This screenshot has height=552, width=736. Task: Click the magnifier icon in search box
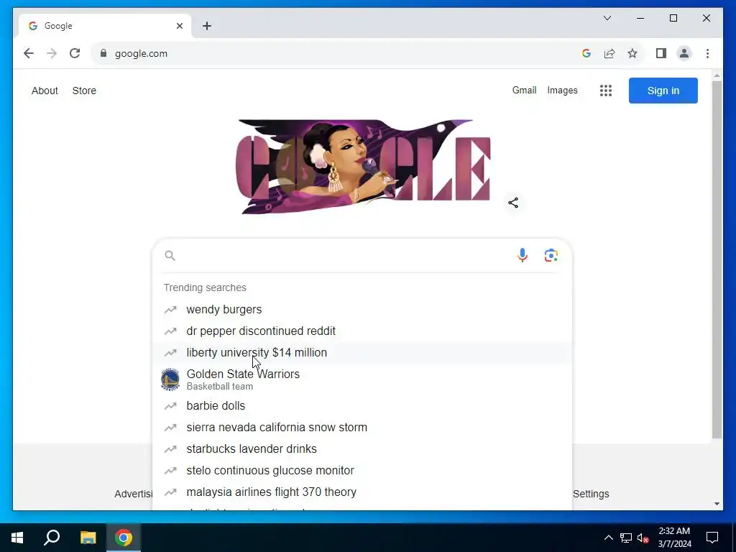pyautogui.click(x=170, y=255)
